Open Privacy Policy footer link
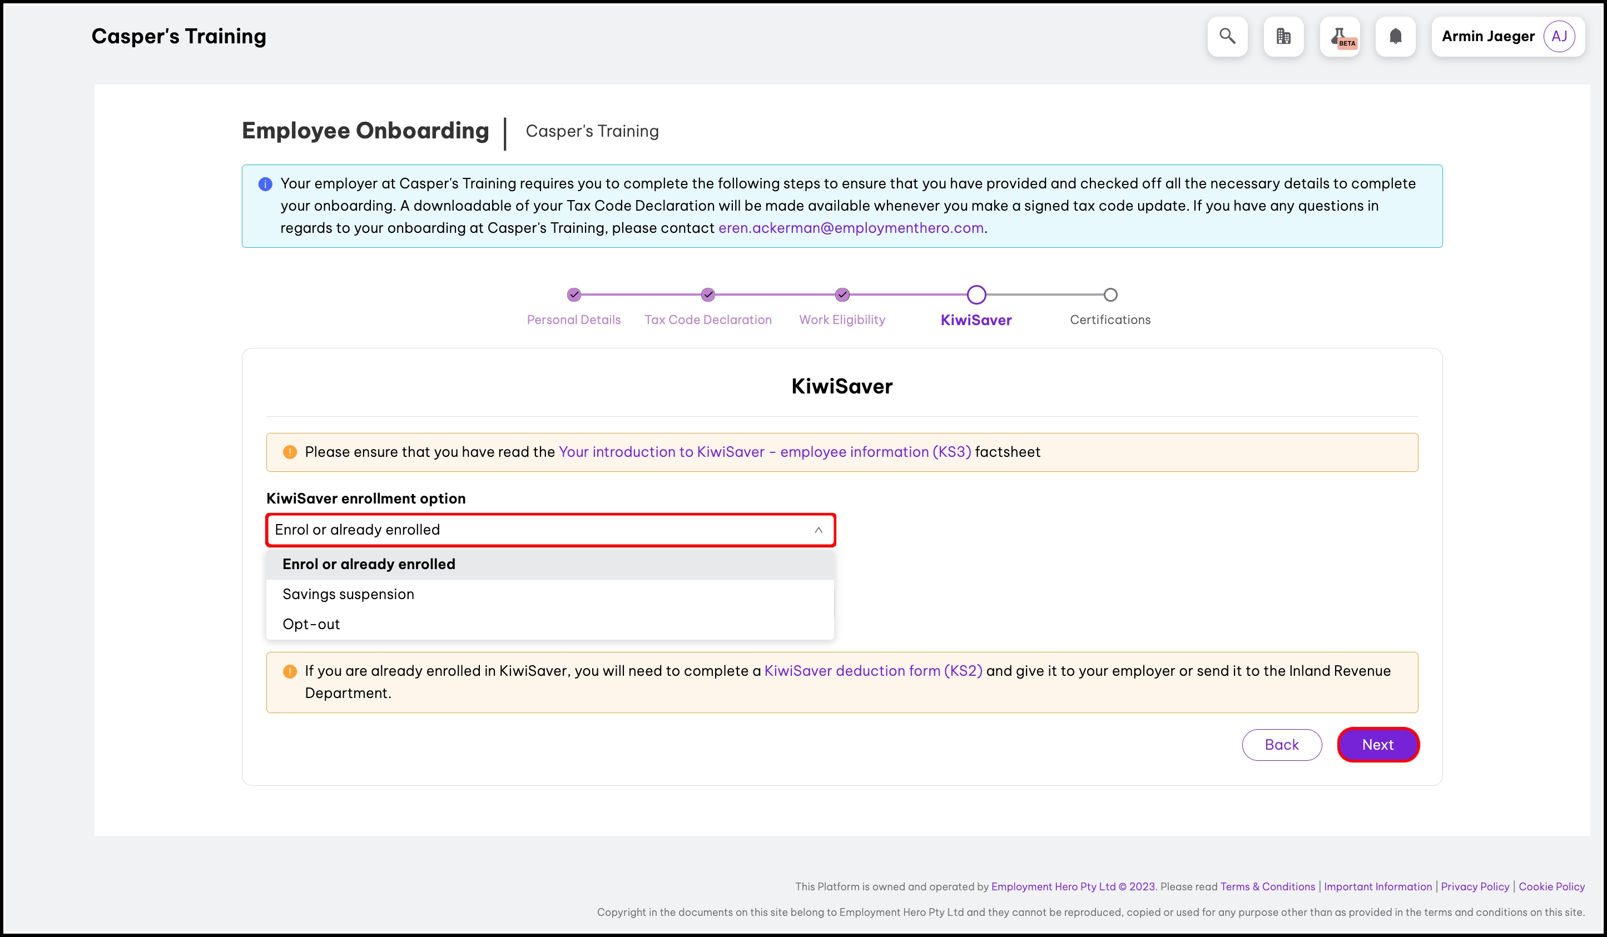The height and width of the screenshot is (937, 1607). (1474, 886)
